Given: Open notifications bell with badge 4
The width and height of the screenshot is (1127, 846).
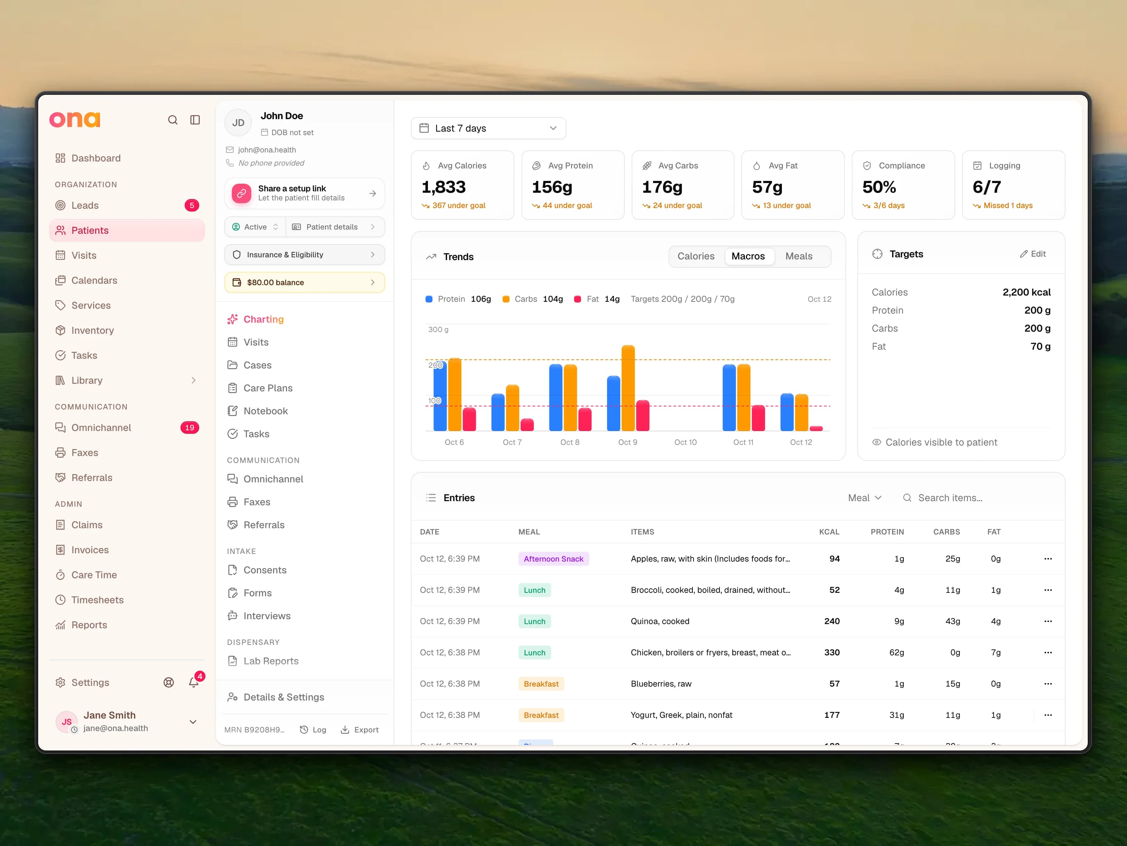Looking at the screenshot, I should point(194,682).
